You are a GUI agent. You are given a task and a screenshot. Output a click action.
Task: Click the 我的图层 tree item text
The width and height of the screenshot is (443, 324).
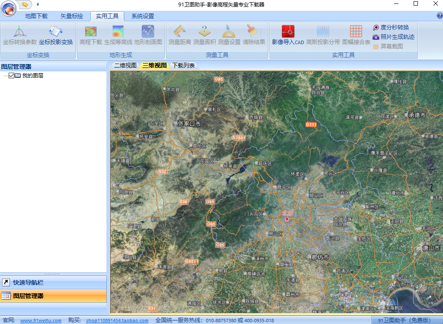33,75
